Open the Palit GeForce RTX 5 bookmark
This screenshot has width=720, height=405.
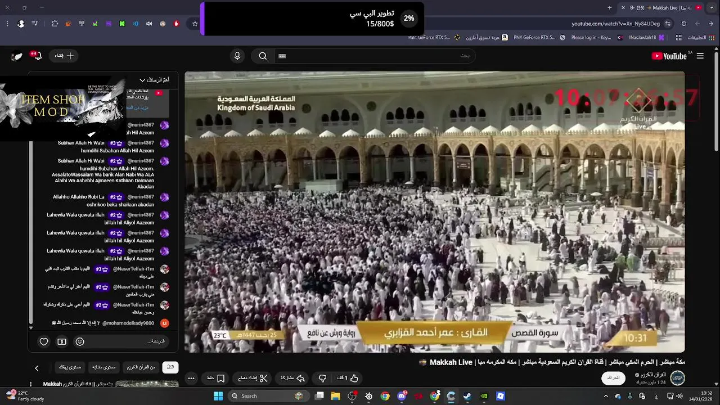434,38
